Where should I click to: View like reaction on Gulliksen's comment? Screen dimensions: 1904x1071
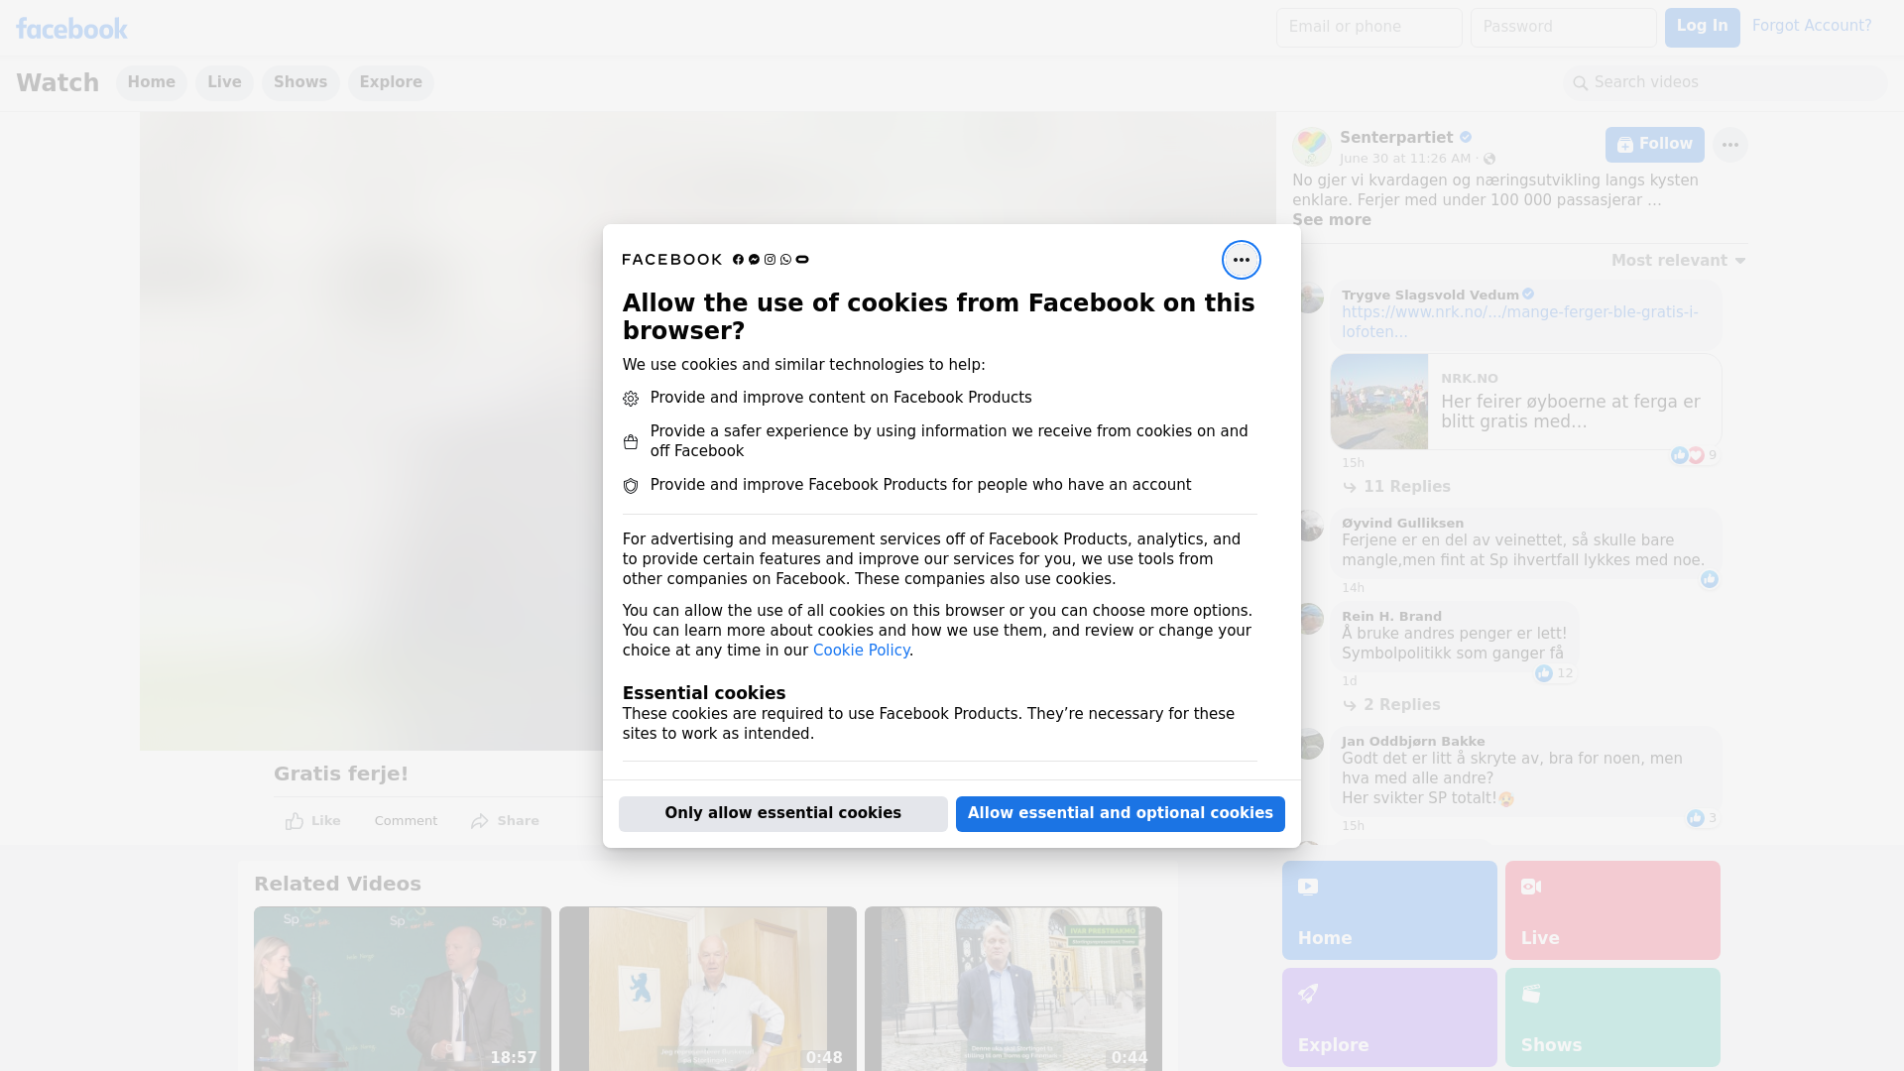tap(1709, 579)
